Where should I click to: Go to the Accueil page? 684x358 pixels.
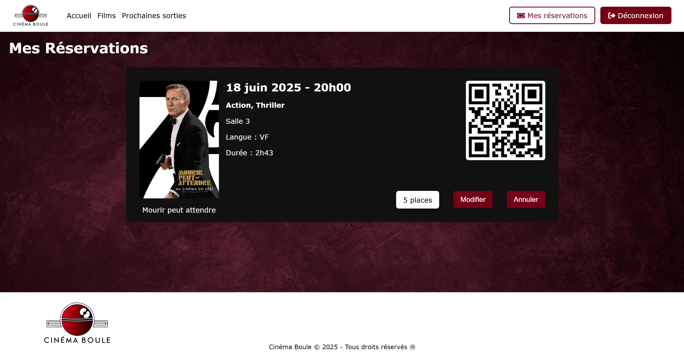click(79, 16)
